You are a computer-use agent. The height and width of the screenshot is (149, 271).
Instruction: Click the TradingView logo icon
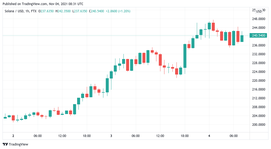click(x=5, y=144)
